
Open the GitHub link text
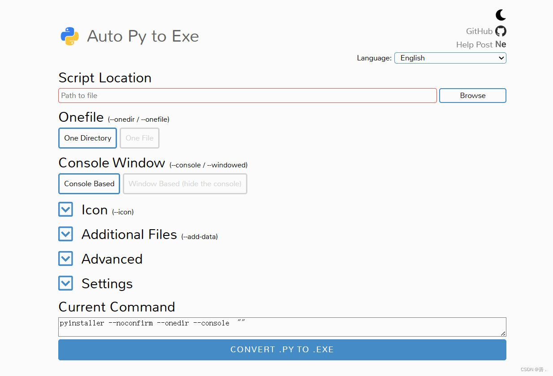point(479,31)
